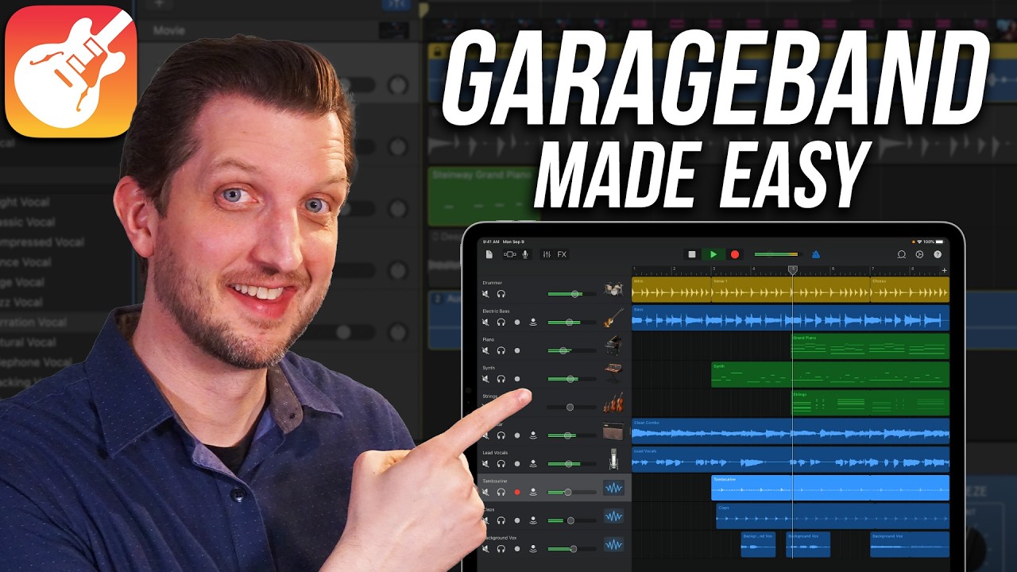Enable record arm on Lead Vocals track
The width and height of the screenshot is (1017, 572).
point(517,464)
